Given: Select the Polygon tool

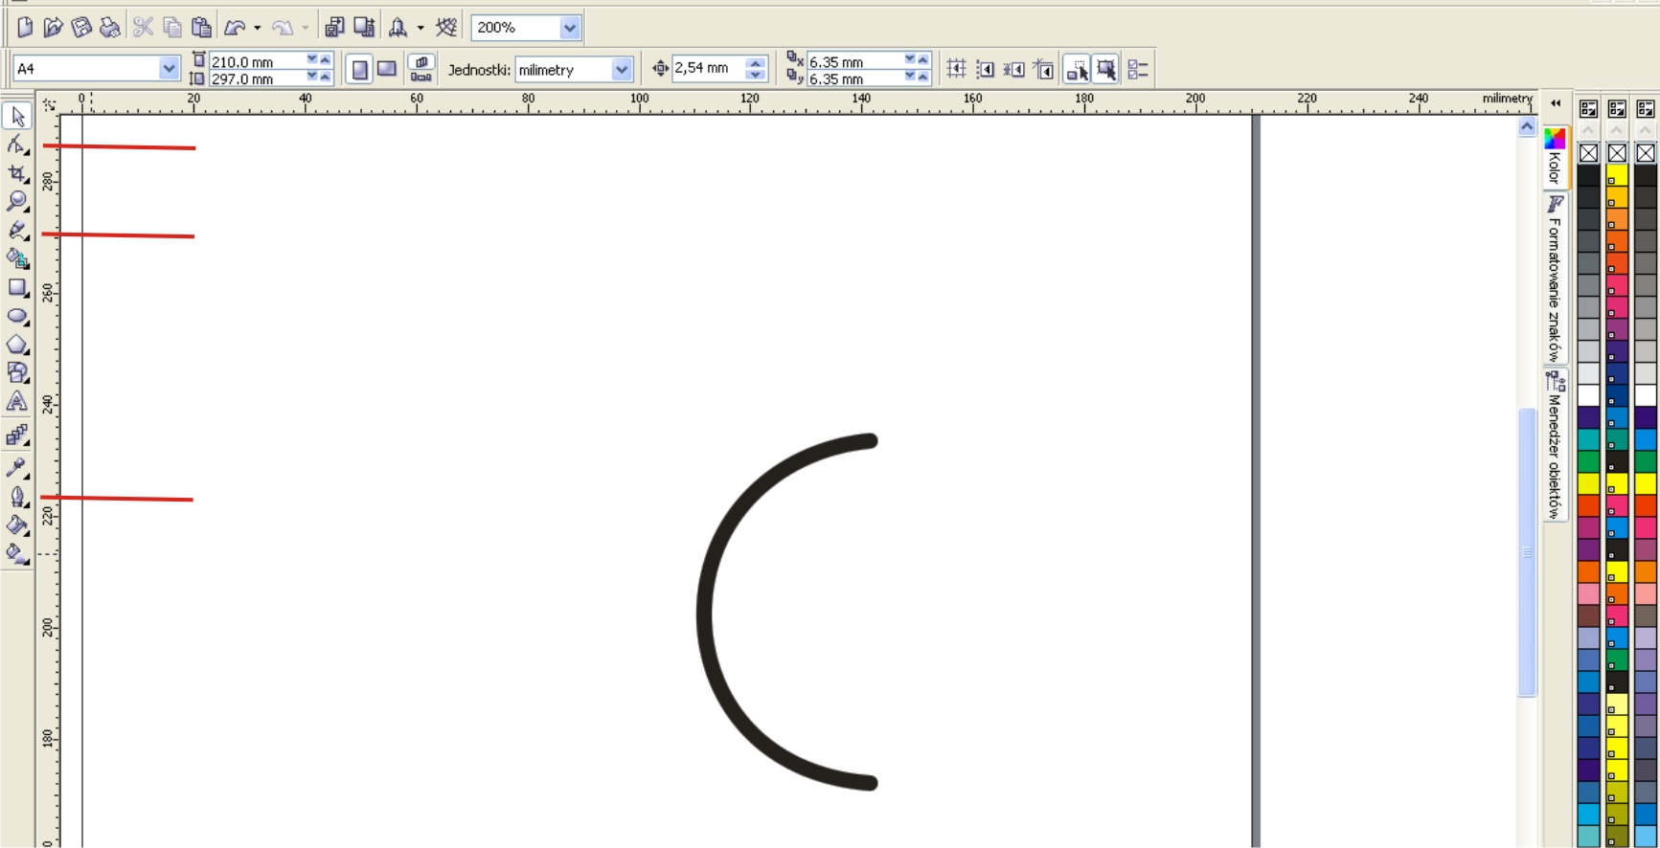Looking at the screenshot, I should pyautogui.click(x=17, y=345).
